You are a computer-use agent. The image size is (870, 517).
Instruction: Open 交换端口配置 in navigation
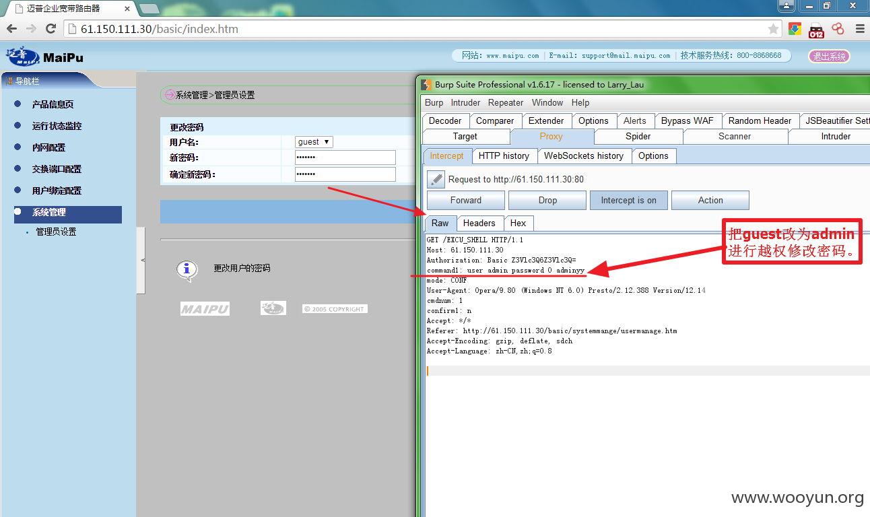(x=57, y=169)
